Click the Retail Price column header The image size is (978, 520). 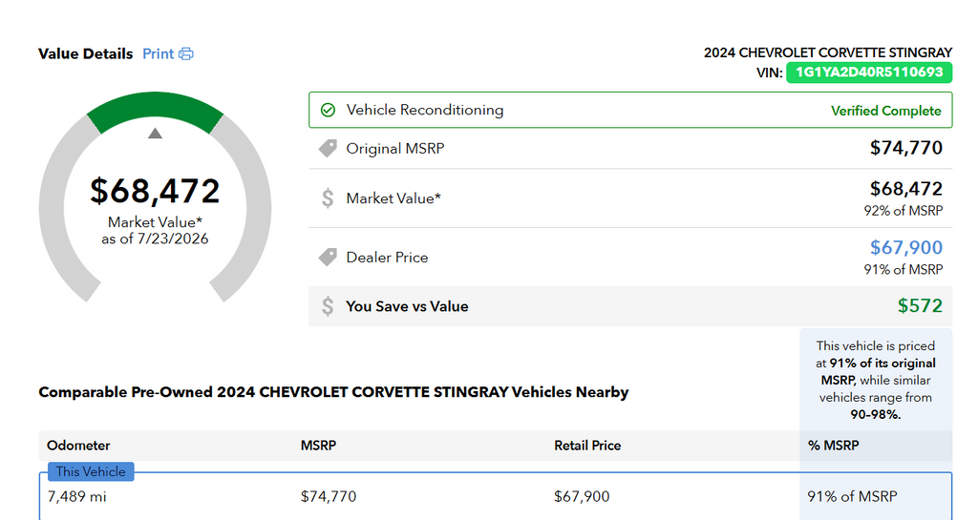(x=587, y=446)
